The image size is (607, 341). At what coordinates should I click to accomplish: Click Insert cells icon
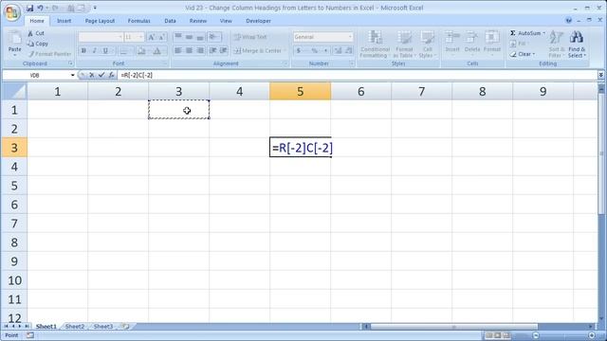tap(452, 38)
